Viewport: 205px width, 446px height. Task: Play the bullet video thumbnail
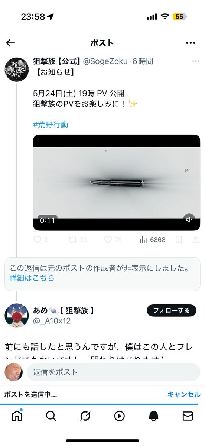pyautogui.click(x=117, y=182)
